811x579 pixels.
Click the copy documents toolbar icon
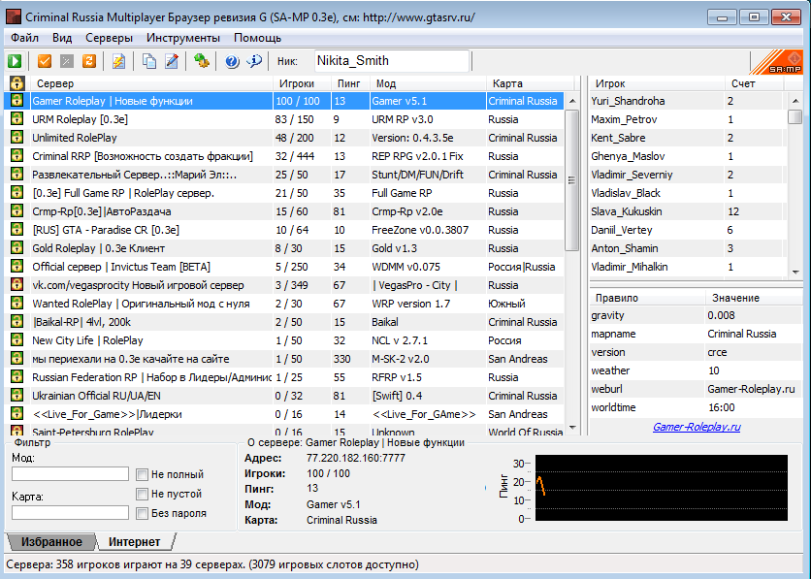pyautogui.click(x=149, y=61)
